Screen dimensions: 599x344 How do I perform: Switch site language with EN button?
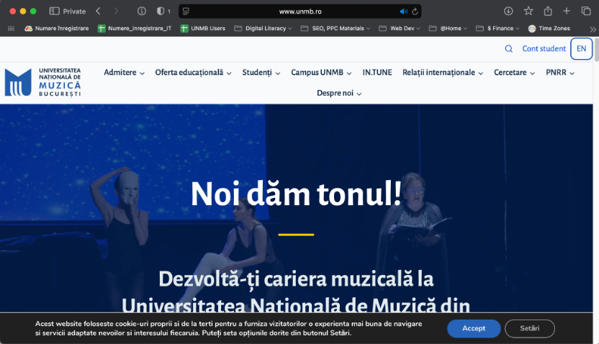581,49
